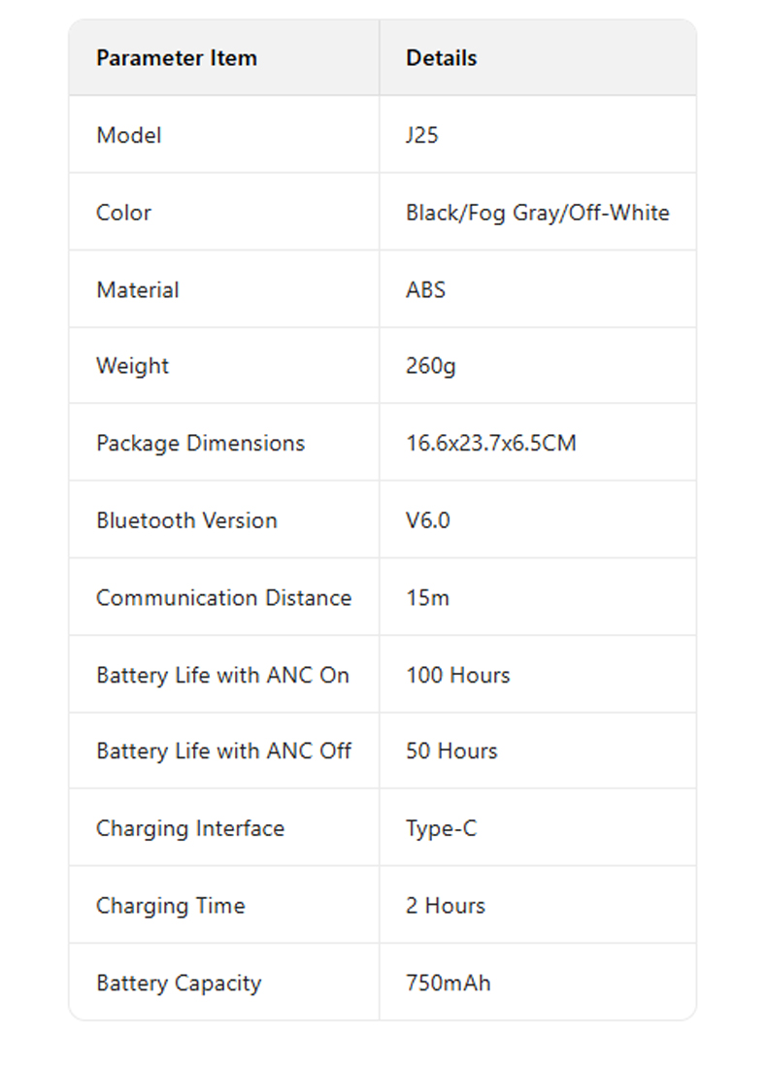Select the Charging Time label
767x1069 pixels.
170,906
